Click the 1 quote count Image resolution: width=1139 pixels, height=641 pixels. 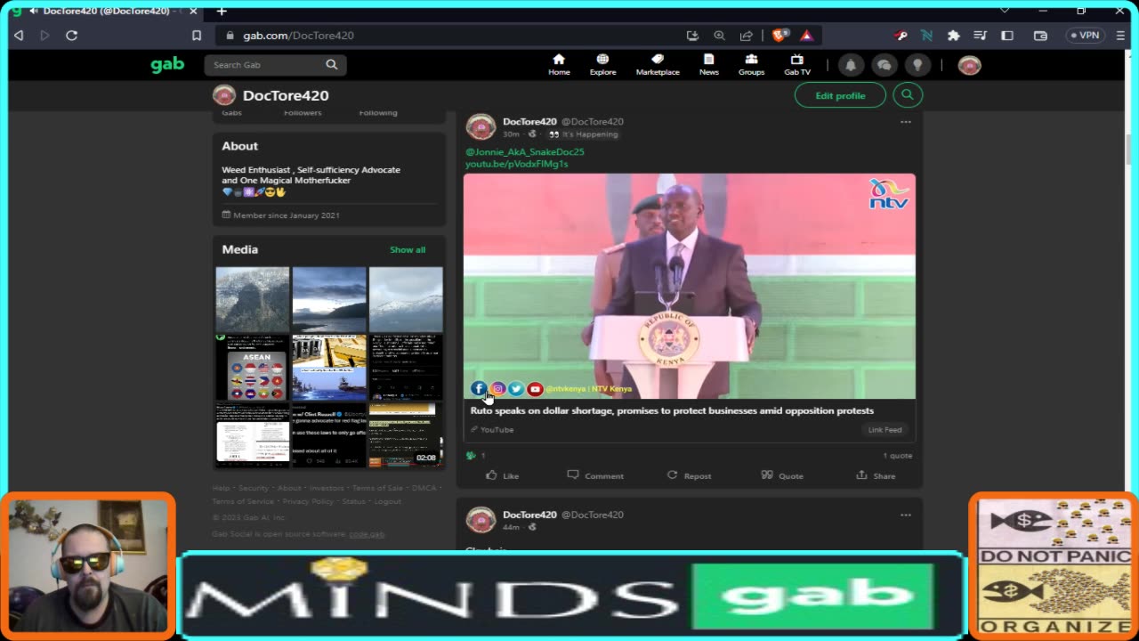point(897,456)
